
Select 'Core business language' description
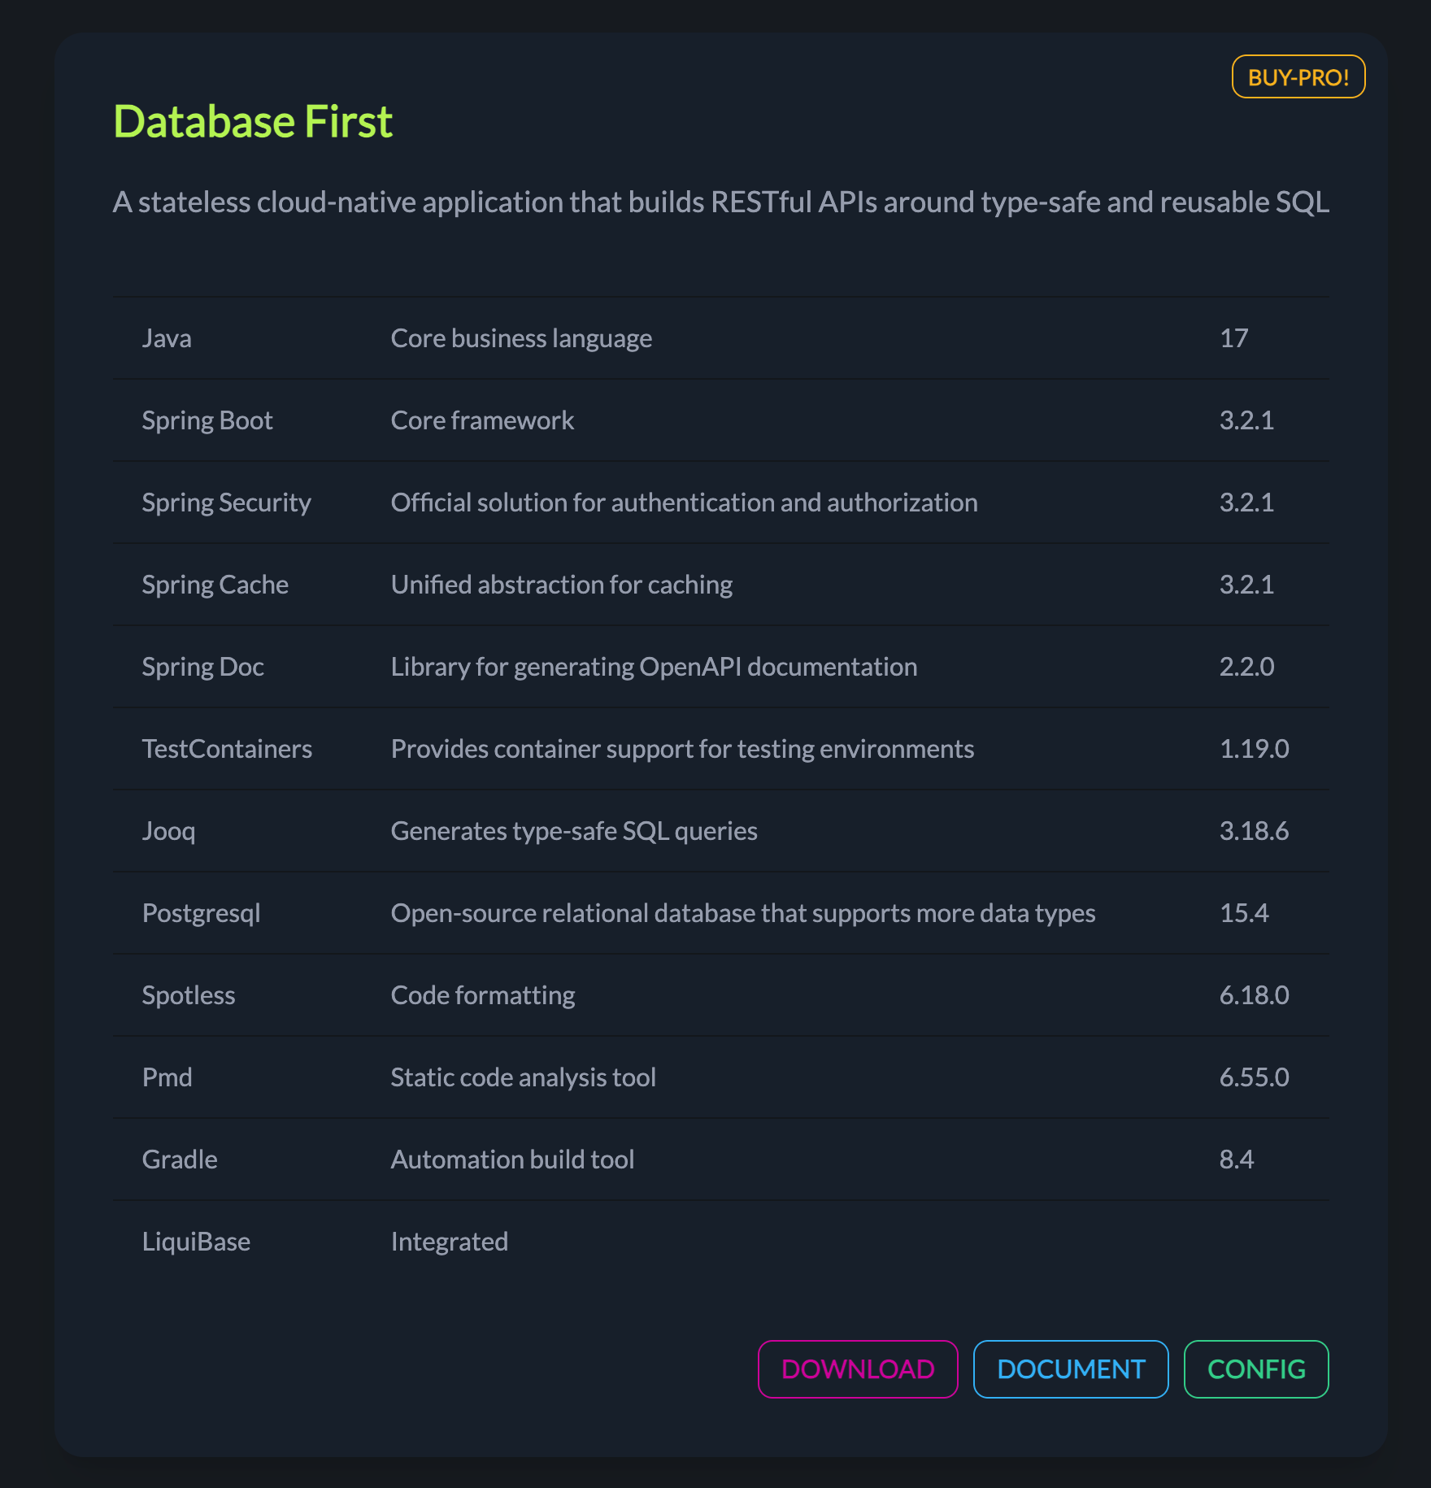coord(521,338)
